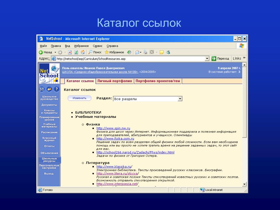Image resolution: width=280 pixels, height=210 pixels.
Task: Open link http://www.klassika.ru
Action: (x=114, y=167)
